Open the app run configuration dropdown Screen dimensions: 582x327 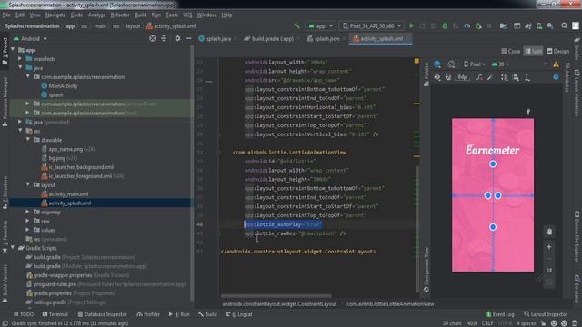(321, 26)
